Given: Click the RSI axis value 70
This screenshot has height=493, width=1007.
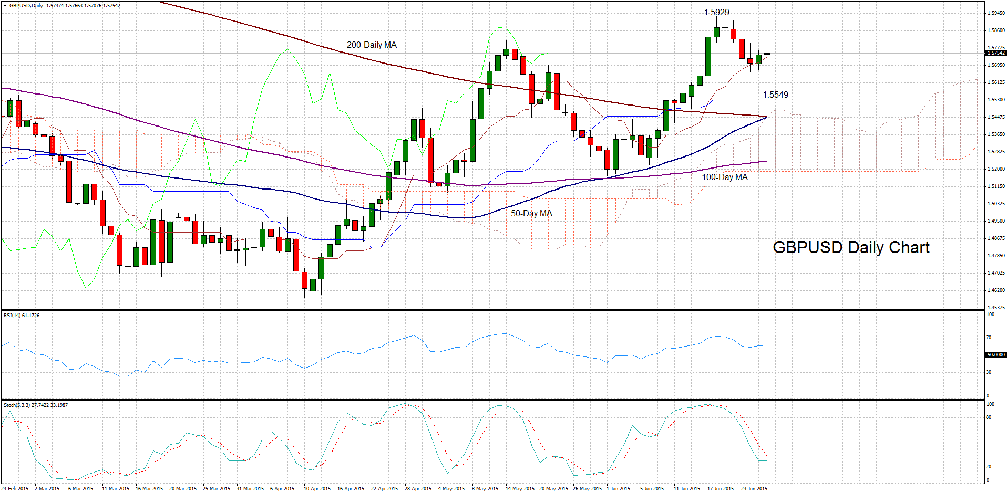Looking at the screenshot, I should click(x=989, y=338).
